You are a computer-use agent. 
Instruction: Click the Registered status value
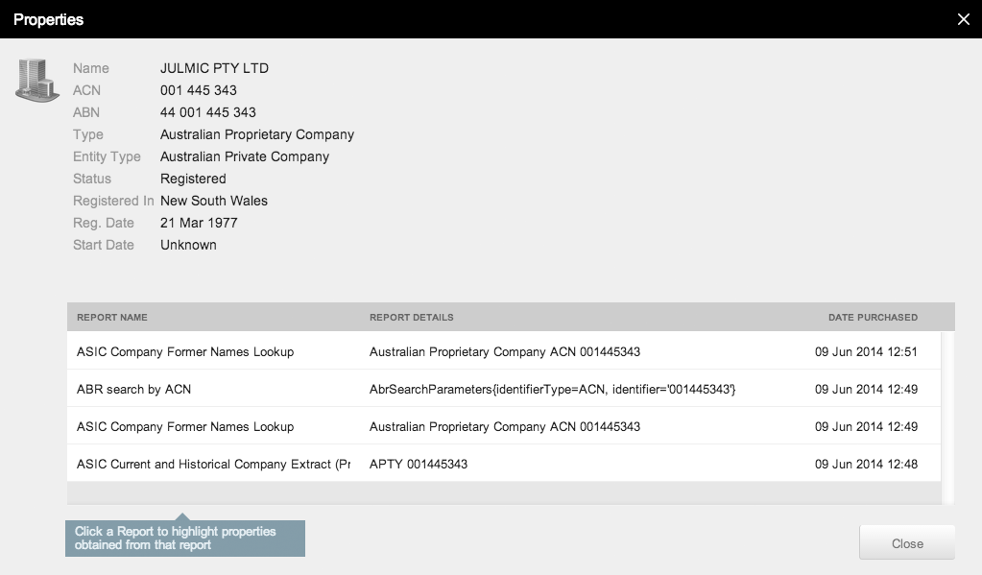point(193,179)
